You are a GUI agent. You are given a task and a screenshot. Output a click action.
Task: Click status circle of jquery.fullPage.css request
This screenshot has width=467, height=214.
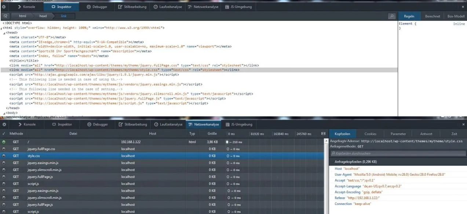(x=4, y=149)
